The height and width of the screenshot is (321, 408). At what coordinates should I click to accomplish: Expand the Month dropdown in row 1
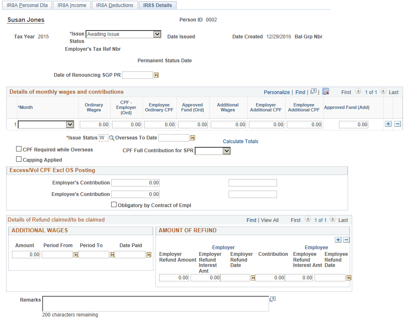[46, 125]
